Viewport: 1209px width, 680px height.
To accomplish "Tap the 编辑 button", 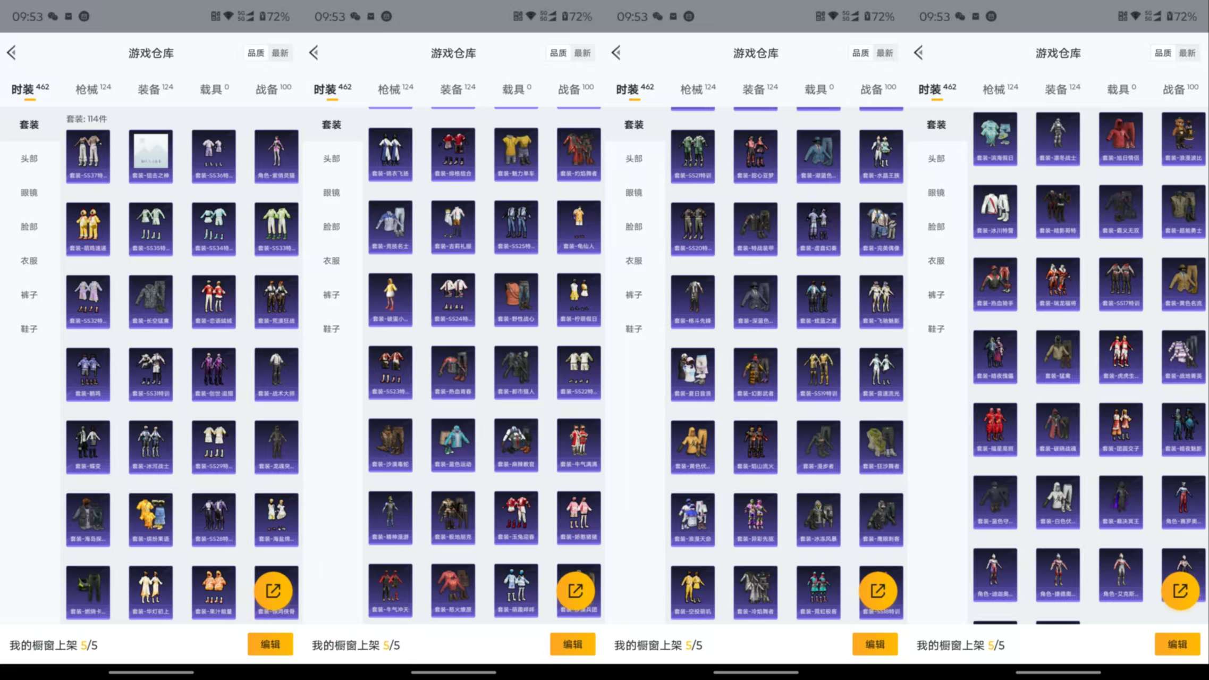I will pyautogui.click(x=270, y=644).
